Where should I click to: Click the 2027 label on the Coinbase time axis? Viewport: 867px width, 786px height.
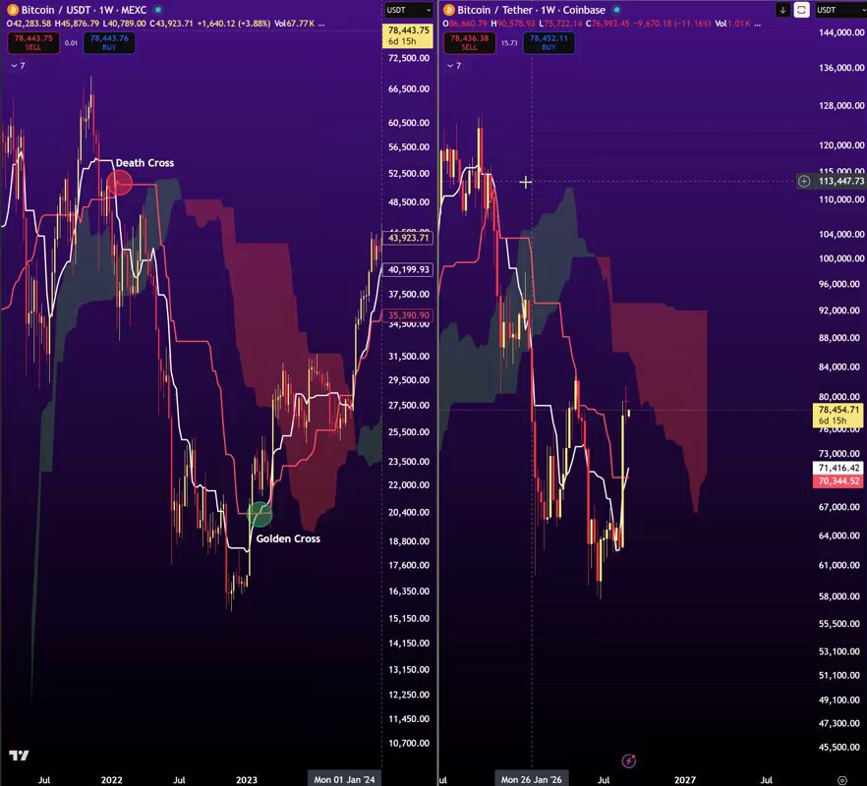point(684,780)
